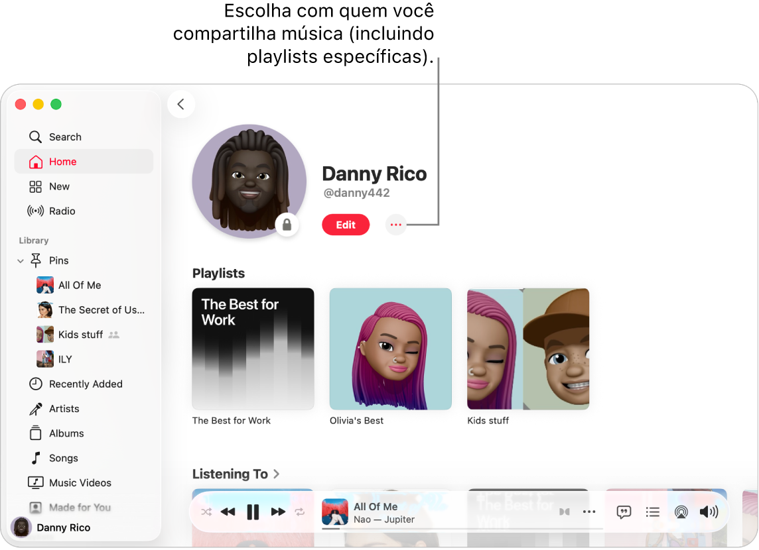The height and width of the screenshot is (550, 759).
Task: Open the Playing Next queue
Action: [652, 512]
